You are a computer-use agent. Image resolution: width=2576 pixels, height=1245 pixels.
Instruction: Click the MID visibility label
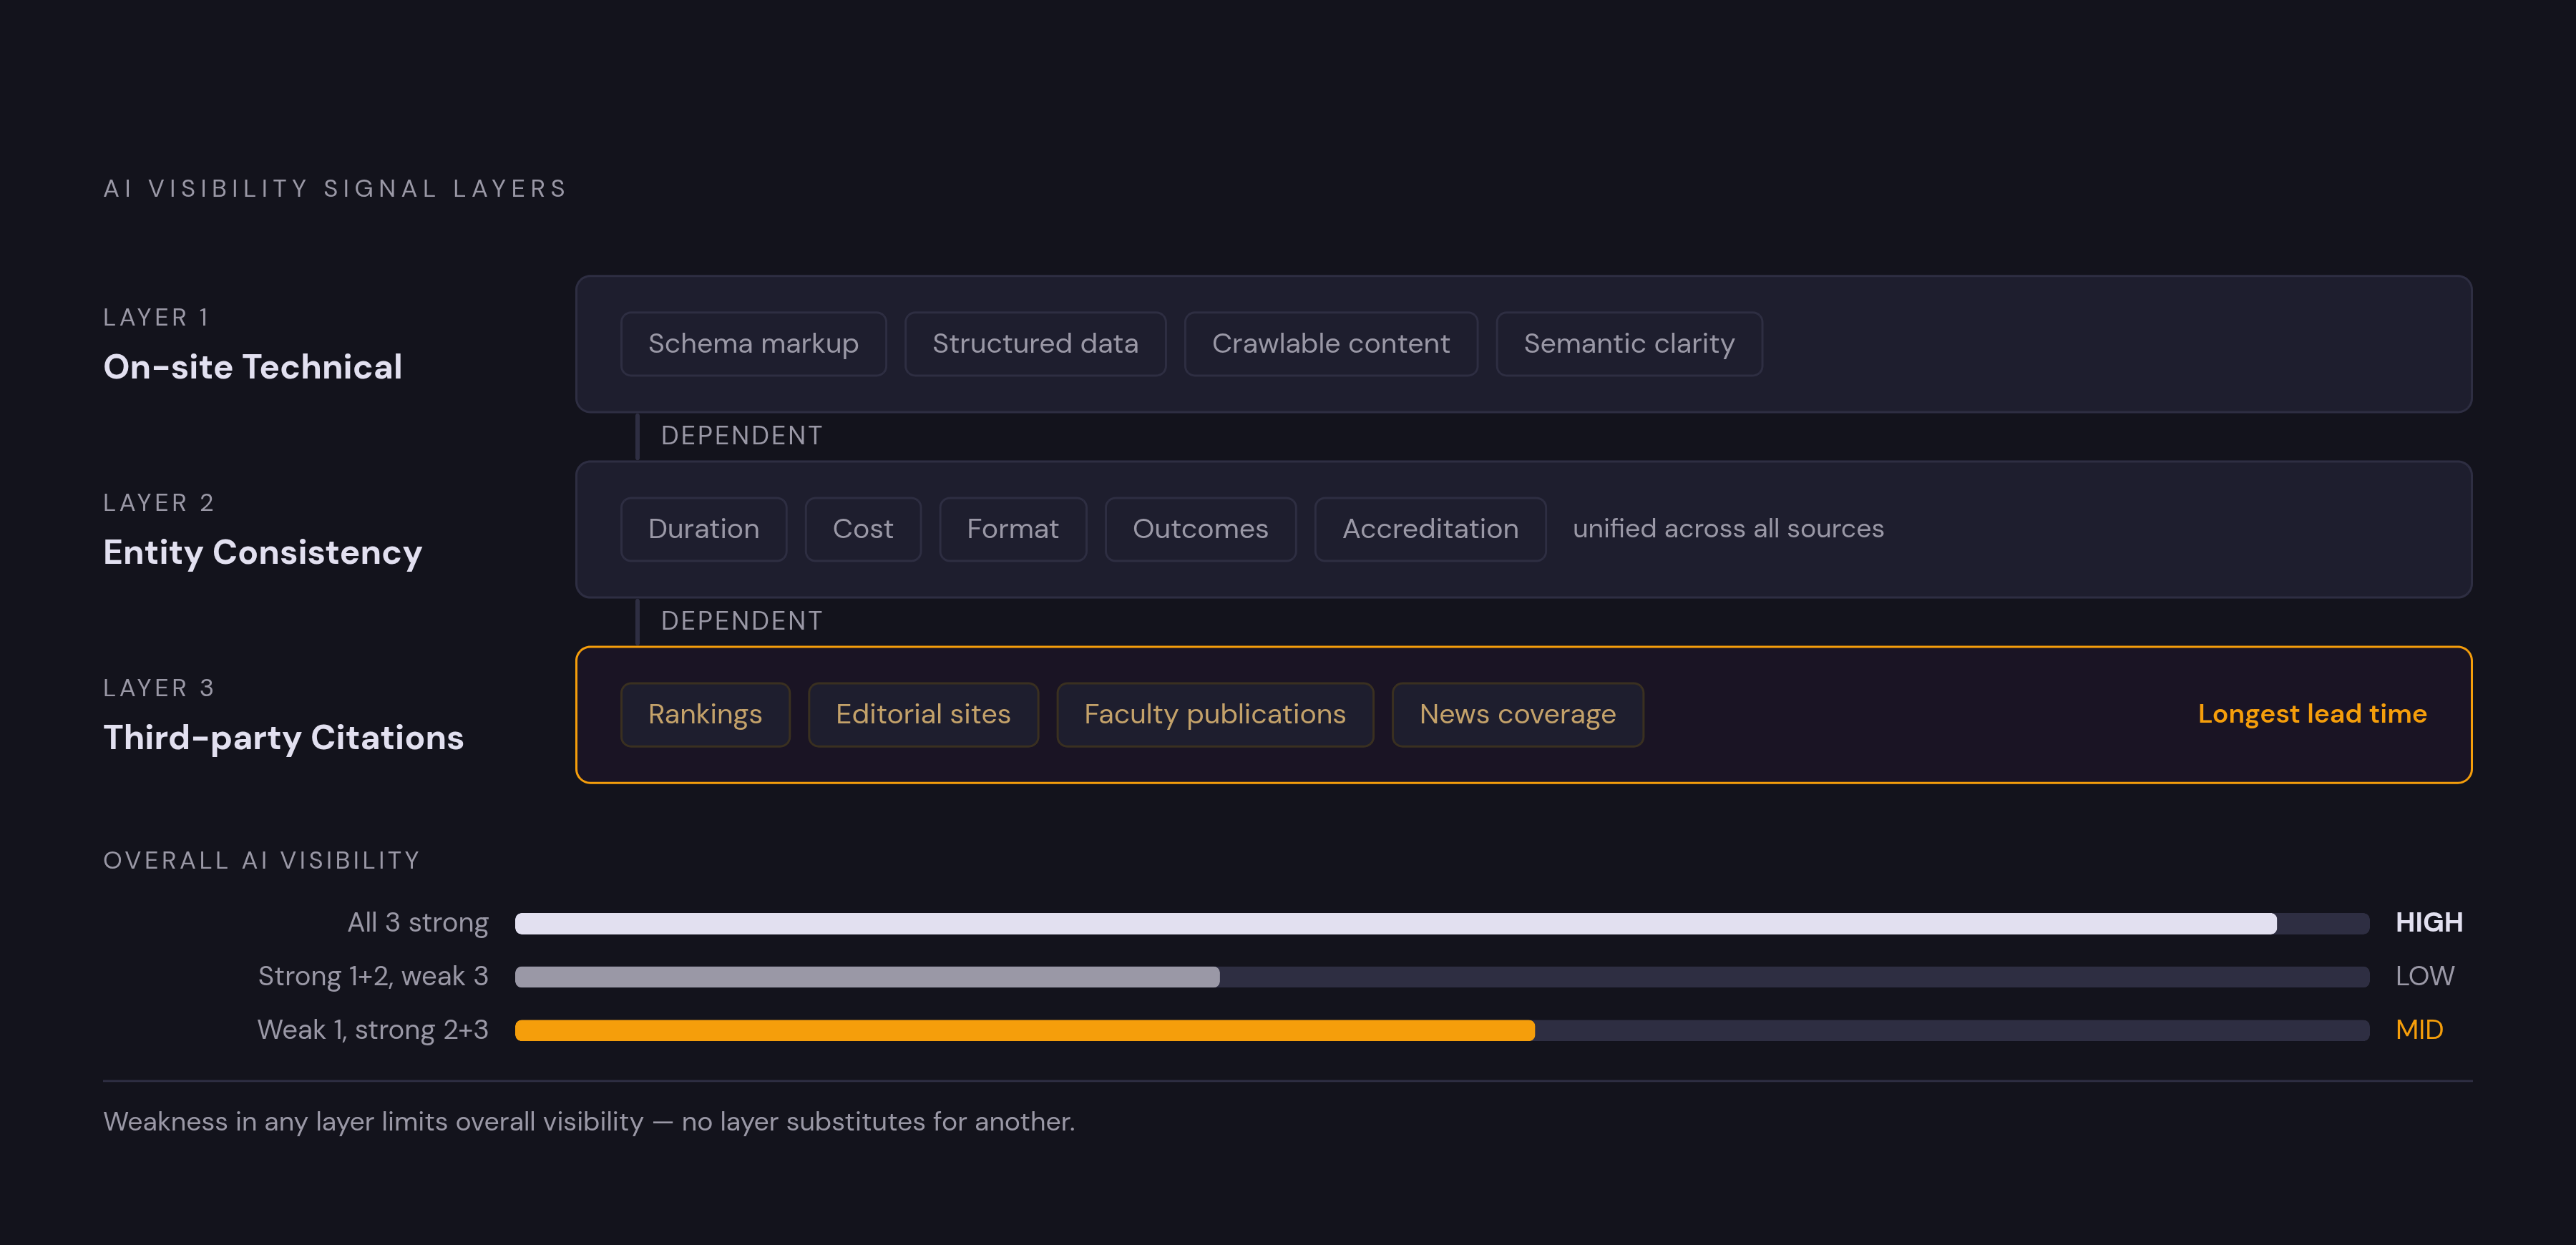[x=2419, y=1031]
